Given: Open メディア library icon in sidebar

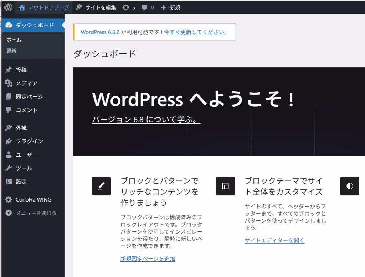Looking at the screenshot, I should pos(9,83).
